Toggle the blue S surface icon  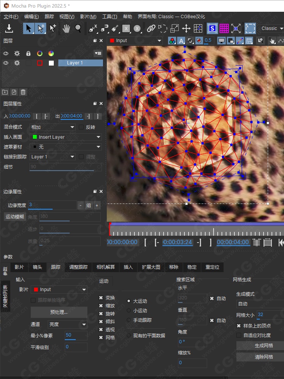(x=212, y=28)
